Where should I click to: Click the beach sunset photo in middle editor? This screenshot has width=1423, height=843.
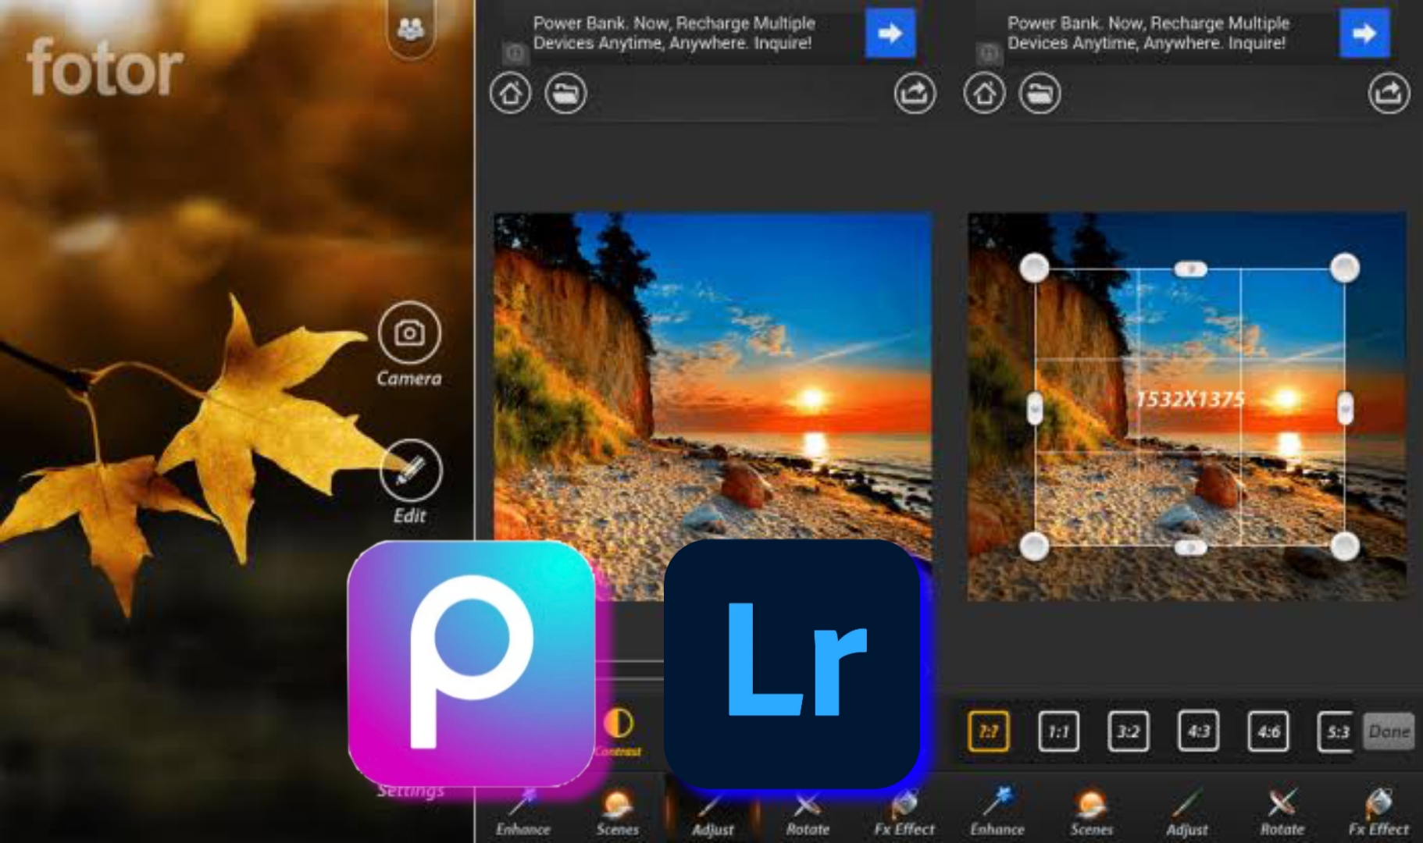point(712,375)
